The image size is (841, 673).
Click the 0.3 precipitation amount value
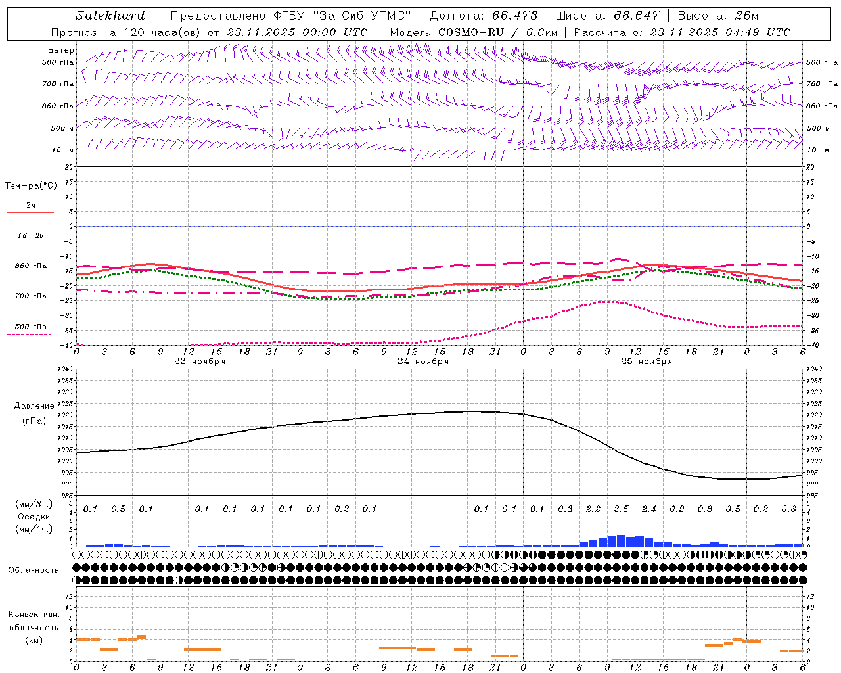coord(565,509)
